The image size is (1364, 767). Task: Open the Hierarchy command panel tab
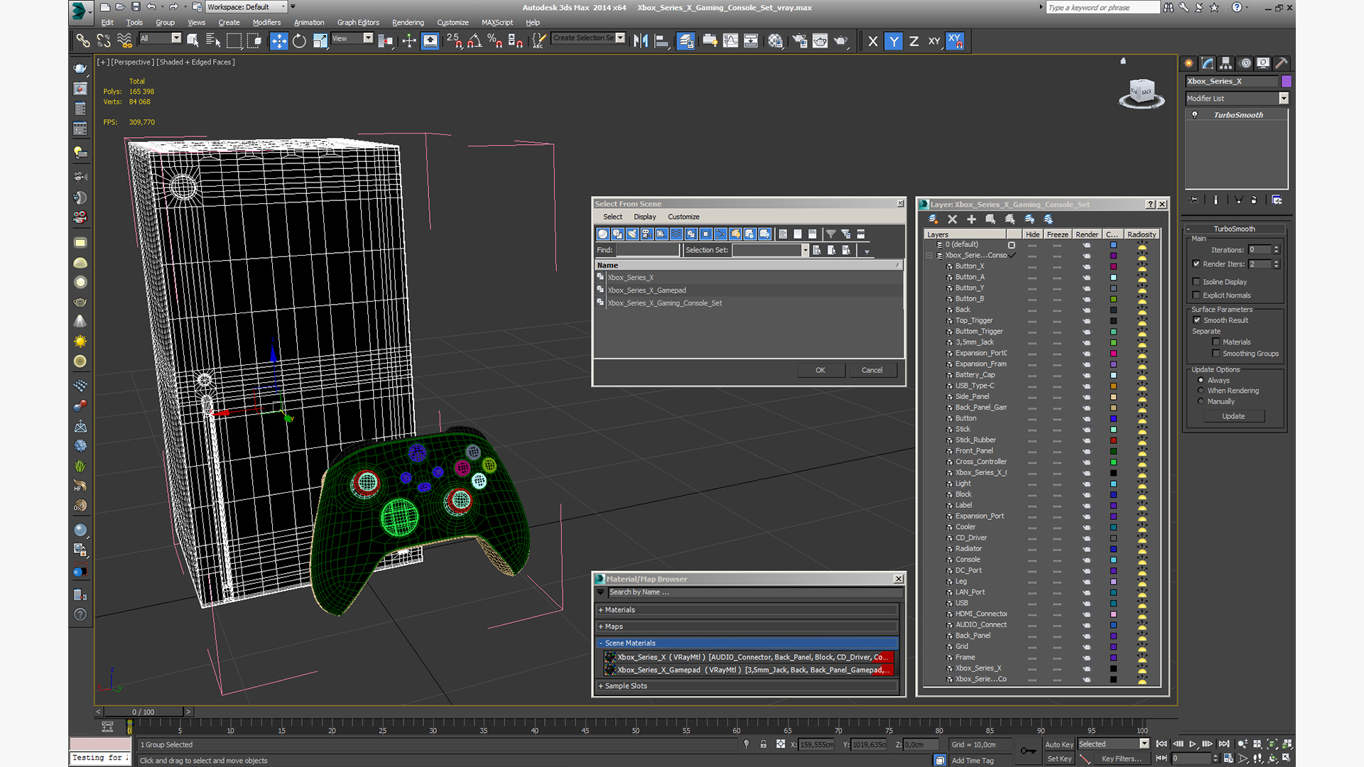(1225, 63)
